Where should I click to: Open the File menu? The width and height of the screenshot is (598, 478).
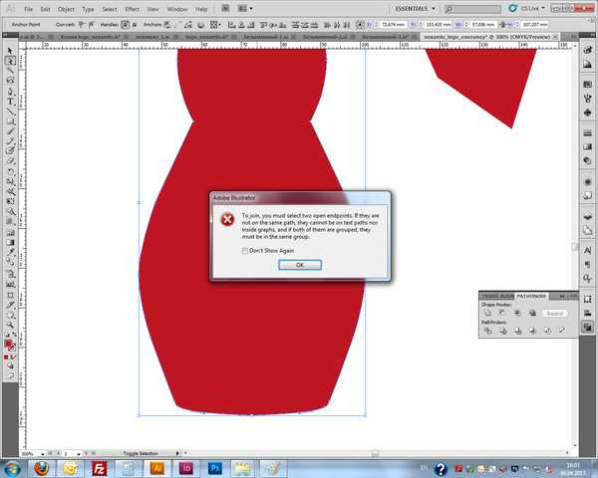pos(28,9)
